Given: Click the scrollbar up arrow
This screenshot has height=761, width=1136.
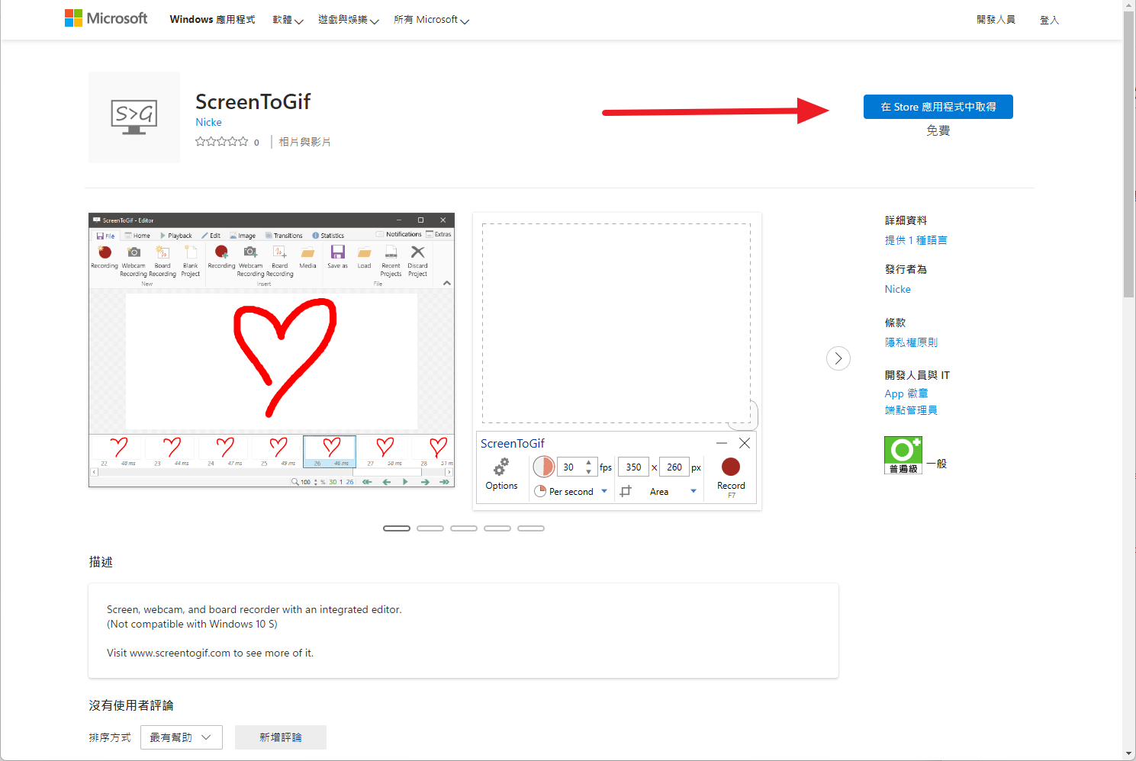Looking at the screenshot, I should pos(1129,5).
